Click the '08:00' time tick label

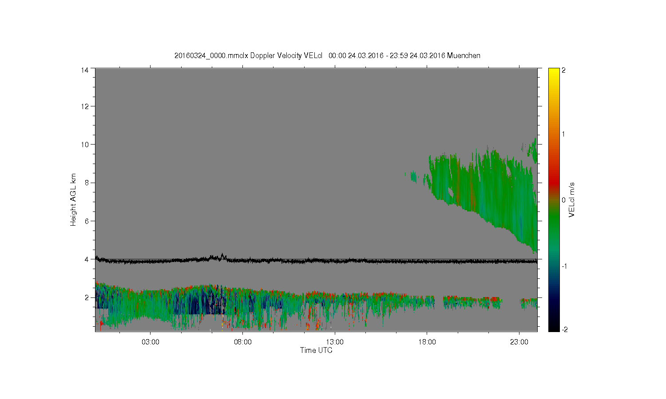coord(243,342)
